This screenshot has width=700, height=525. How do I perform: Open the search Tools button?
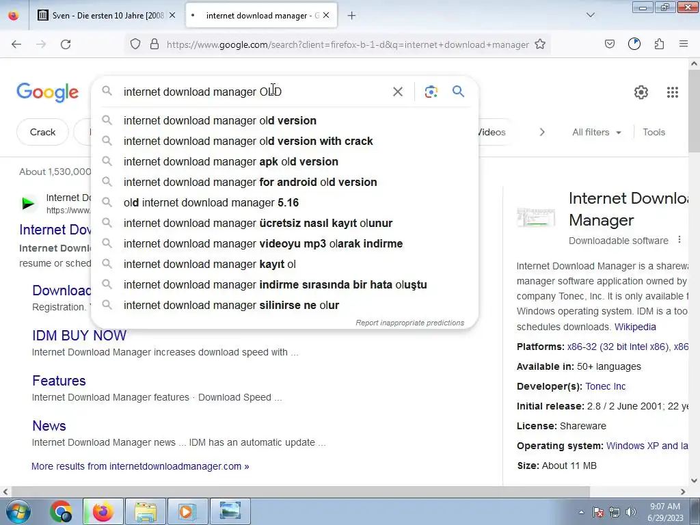click(654, 132)
